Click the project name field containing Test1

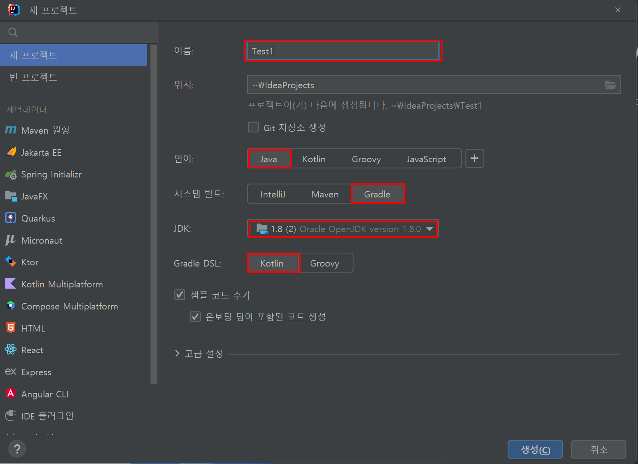343,51
